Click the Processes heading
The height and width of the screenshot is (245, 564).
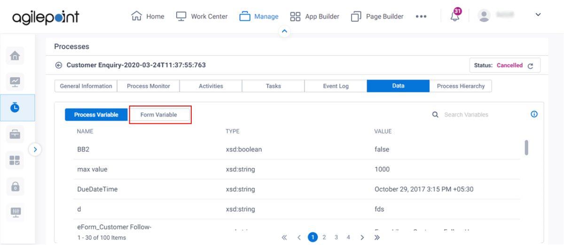[71, 46]
